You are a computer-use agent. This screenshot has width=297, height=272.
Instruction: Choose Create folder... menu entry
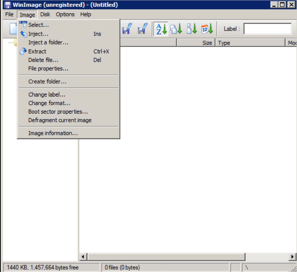point(68,81)
